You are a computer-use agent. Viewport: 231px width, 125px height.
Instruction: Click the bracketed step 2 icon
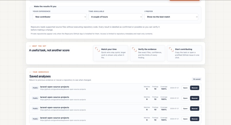pos(134,49)
